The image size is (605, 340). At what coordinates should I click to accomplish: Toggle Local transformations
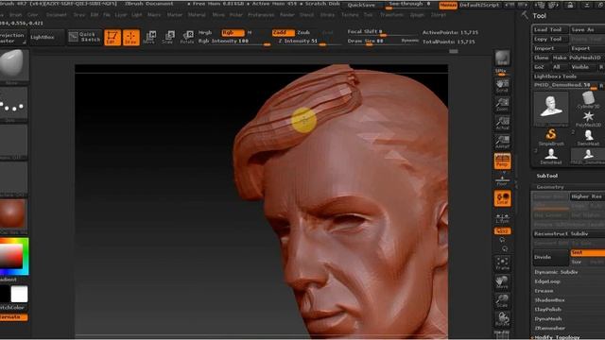[502, 198]
